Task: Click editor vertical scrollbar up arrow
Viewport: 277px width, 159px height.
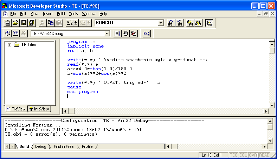Action: coord(272,44)
